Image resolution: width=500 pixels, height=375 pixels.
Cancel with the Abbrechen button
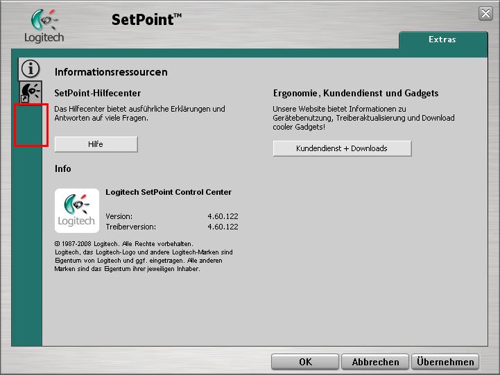375,362
